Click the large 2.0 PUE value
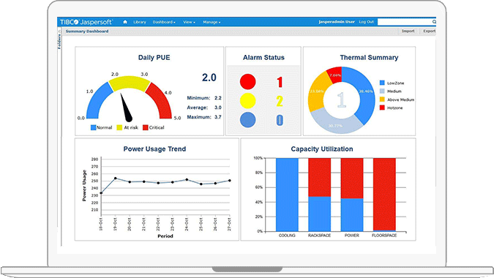494x278 pixels. coord(209,78)
